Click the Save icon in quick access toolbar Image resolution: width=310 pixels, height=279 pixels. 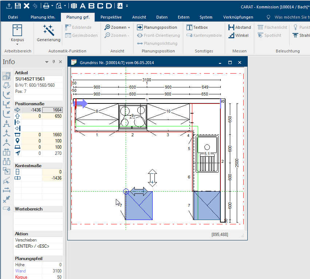(18, 6)
